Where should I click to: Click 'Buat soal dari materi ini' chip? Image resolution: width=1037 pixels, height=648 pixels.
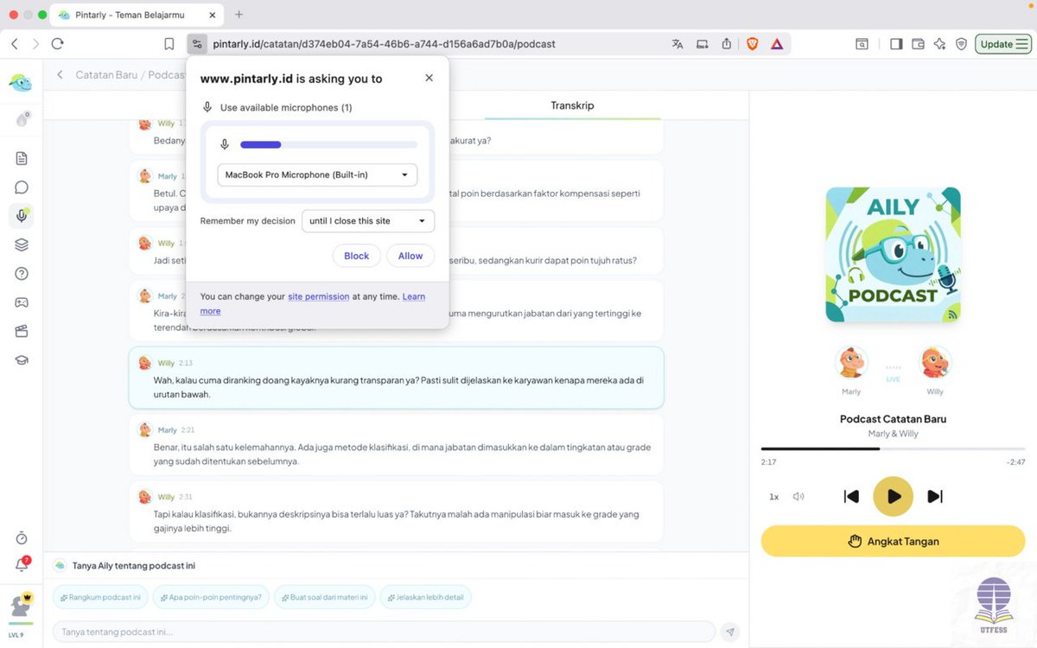click(x=324, y=597)
